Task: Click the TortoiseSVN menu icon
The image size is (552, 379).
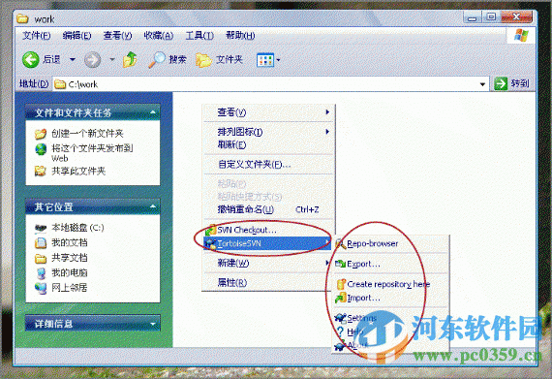Action: (211, 243)
